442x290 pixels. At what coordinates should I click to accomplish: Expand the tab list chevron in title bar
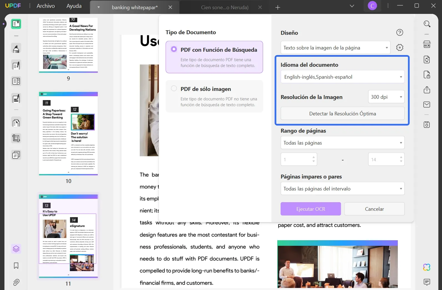[352, 6]
